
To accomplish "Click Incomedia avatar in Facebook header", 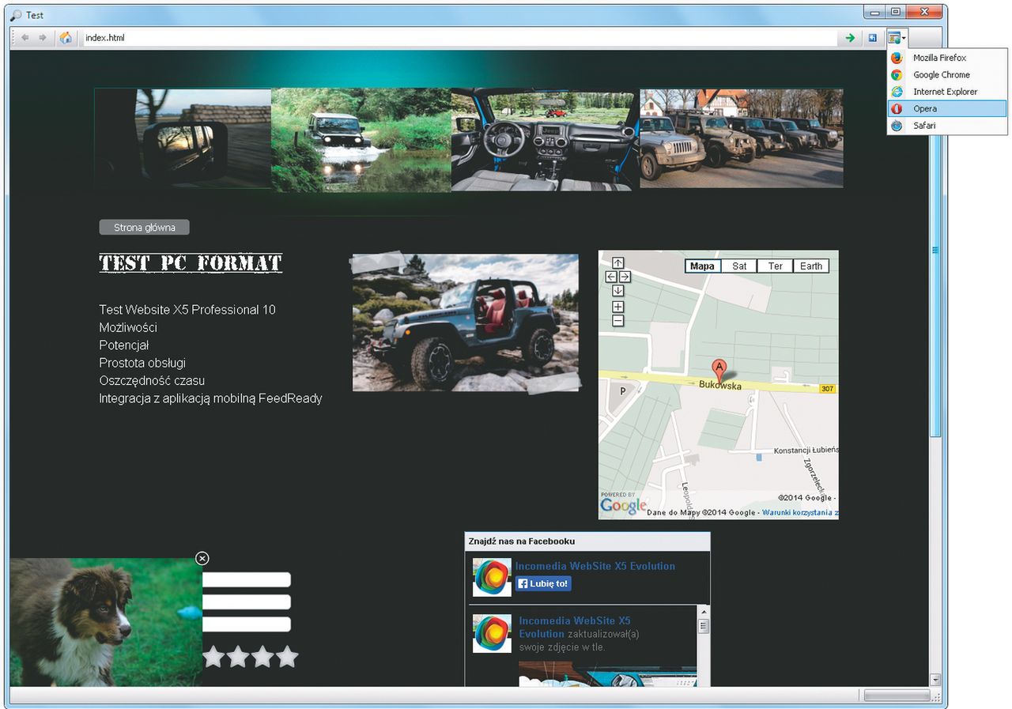I will (x=492, y=577).
